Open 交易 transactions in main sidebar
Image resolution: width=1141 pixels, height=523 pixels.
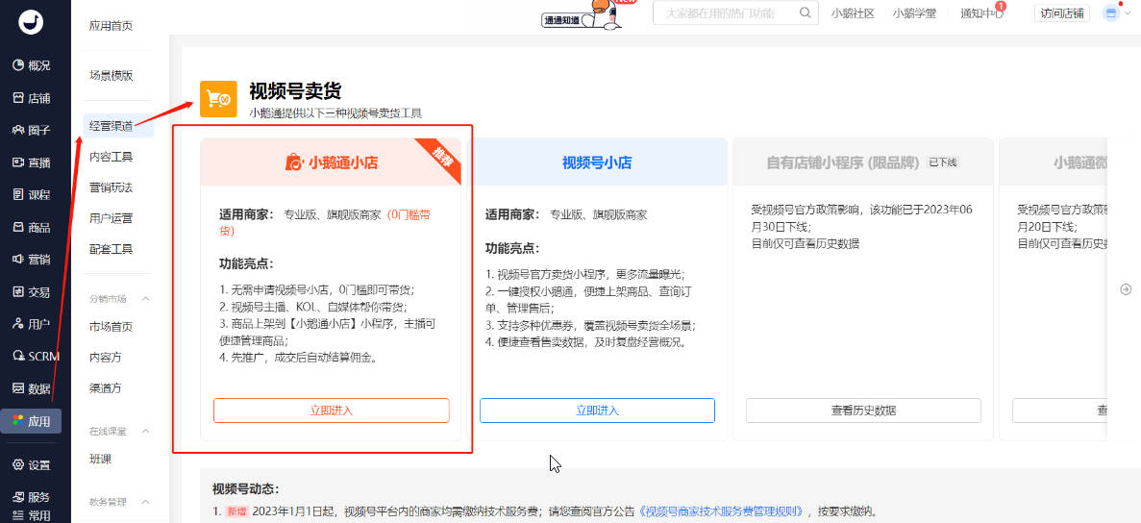(32, 291)
